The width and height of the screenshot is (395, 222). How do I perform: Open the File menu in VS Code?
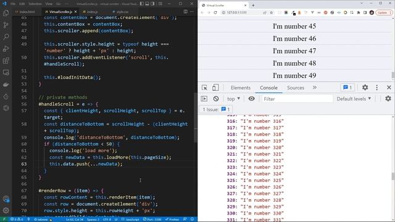click(x=13, y=4)
